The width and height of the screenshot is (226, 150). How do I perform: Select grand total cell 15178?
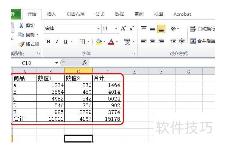107,118
